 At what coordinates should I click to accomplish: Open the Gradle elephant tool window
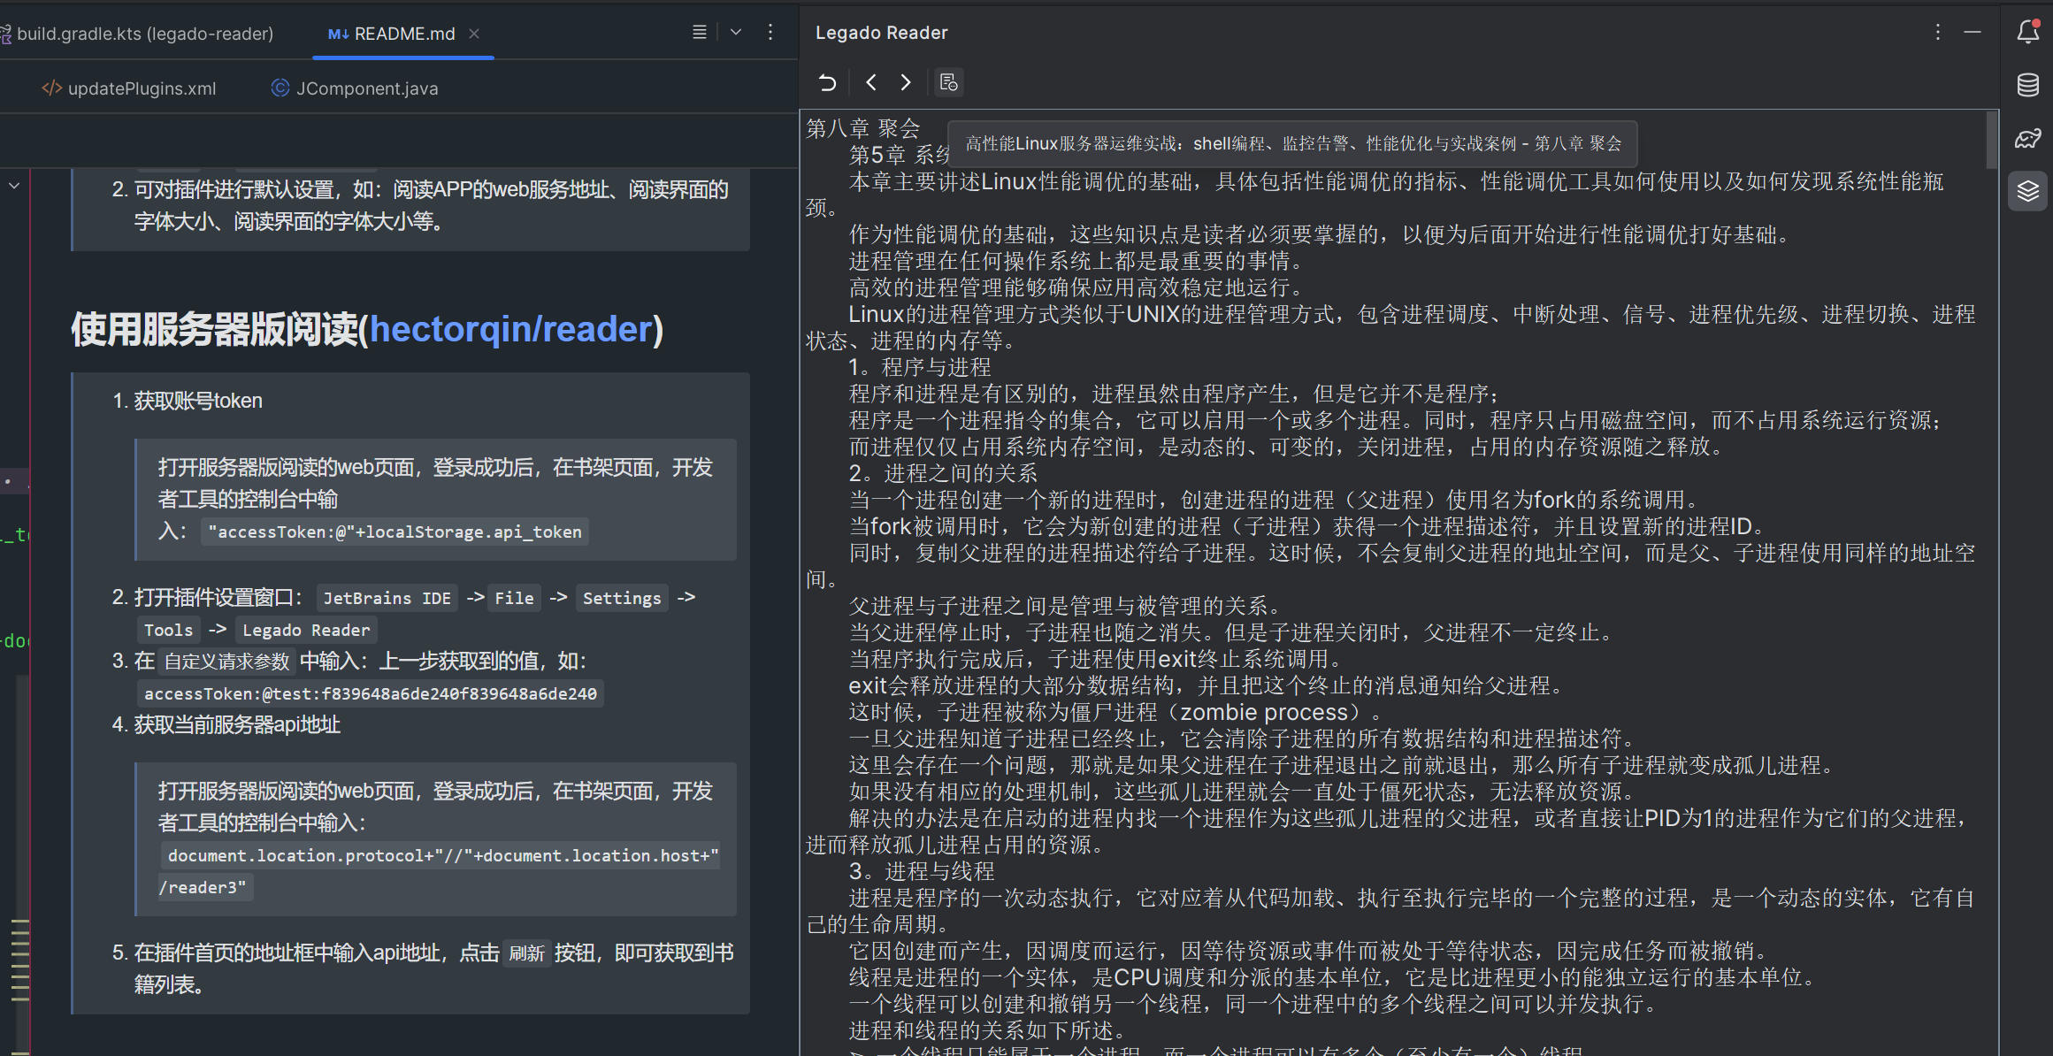click(x=2028, y=138)
